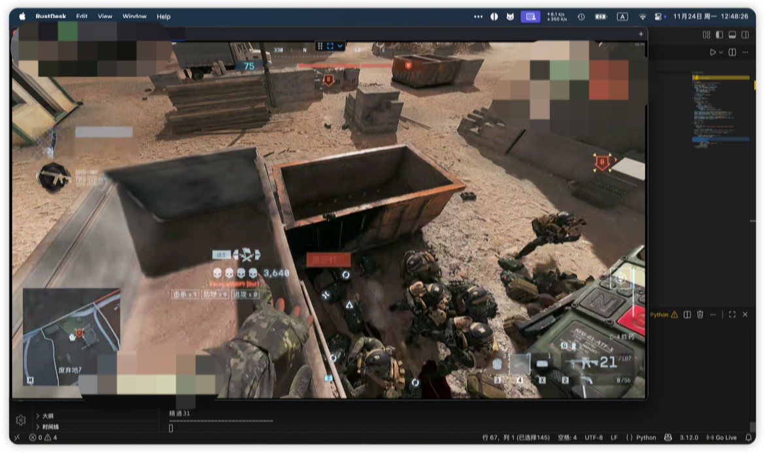Split the editor to the right
The image size is (765, 453).
732,52
